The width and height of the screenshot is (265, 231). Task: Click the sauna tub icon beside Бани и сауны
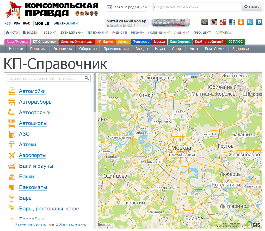[12, 166]
